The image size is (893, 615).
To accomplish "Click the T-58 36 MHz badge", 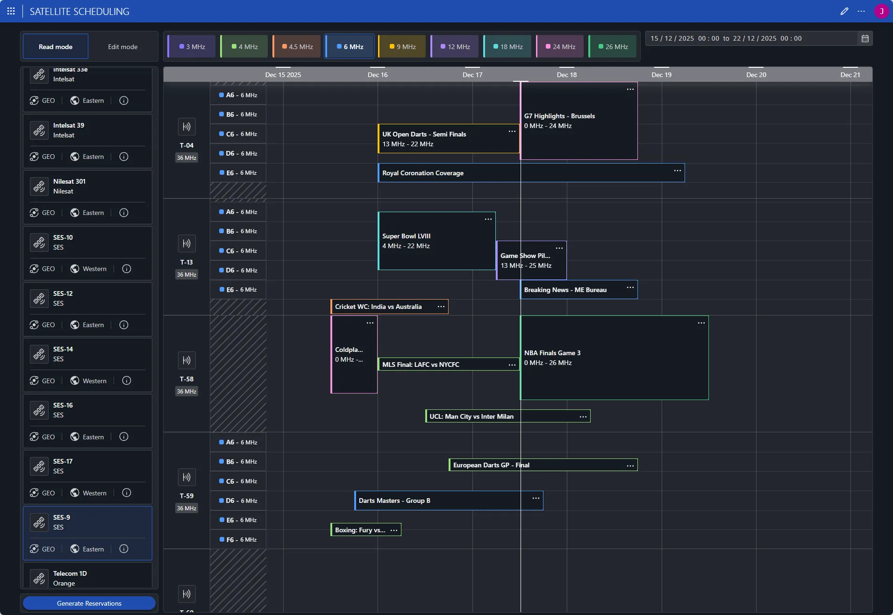I will [x=186, y=391].
